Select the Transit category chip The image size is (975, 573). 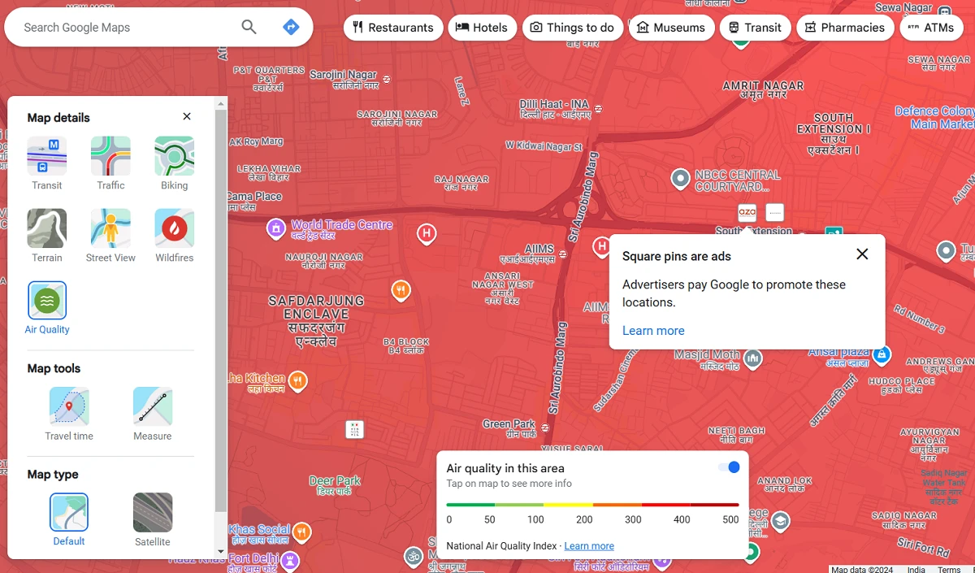[755, 28]
